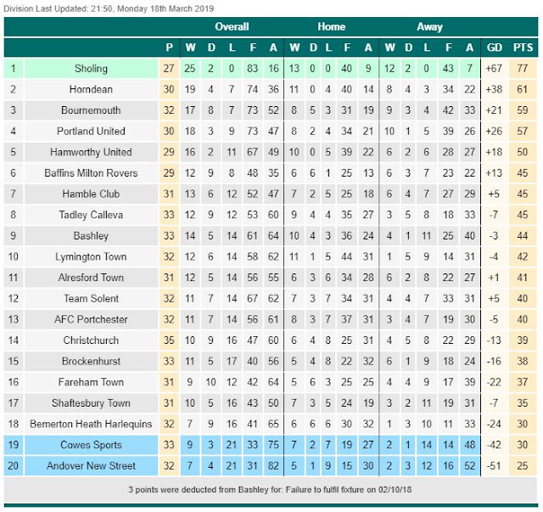Click the Home section header
Viewport: 543px width, 512px height.
332,26
